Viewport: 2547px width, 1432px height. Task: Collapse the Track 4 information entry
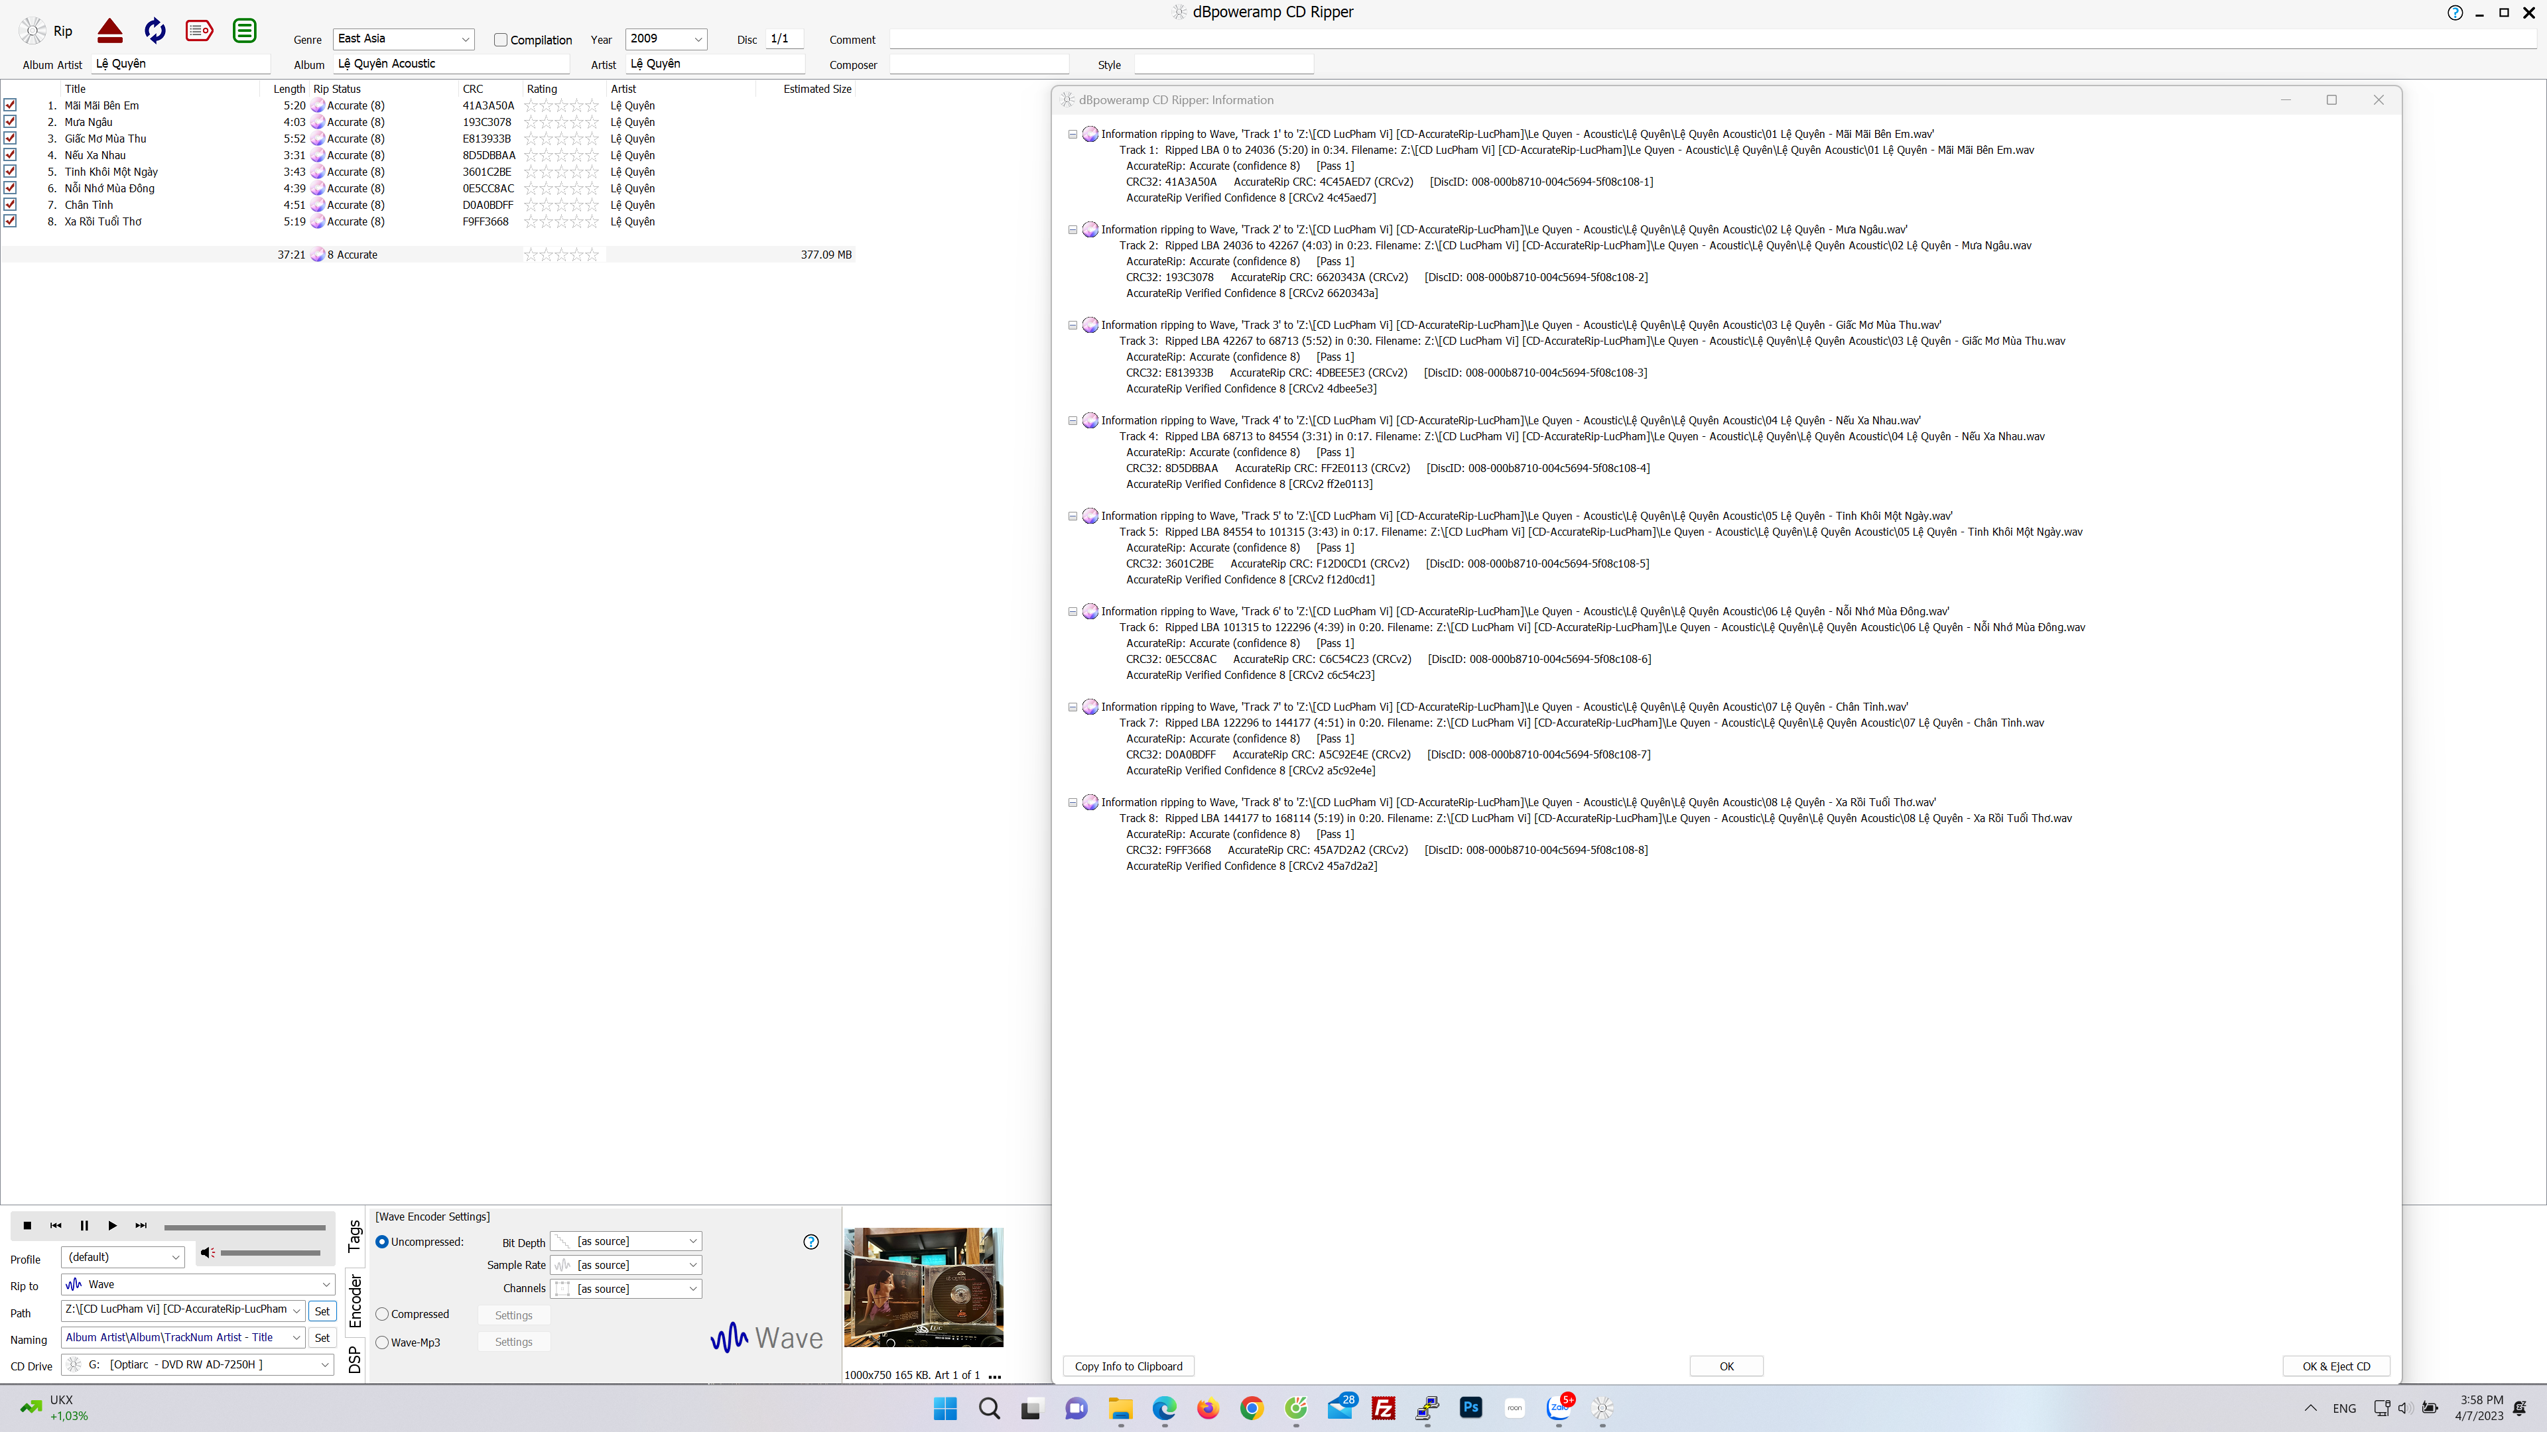click(1073, 421)
